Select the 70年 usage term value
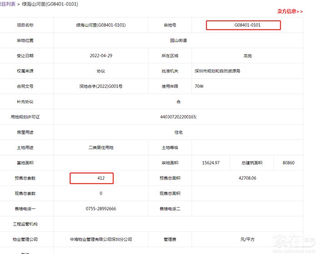The image size is (318, 254). click(199, 86)
